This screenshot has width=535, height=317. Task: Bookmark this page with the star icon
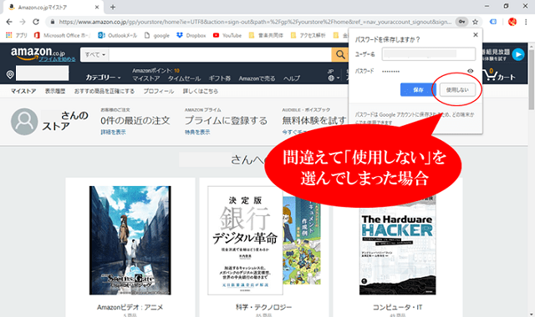(x=475, y=22)
